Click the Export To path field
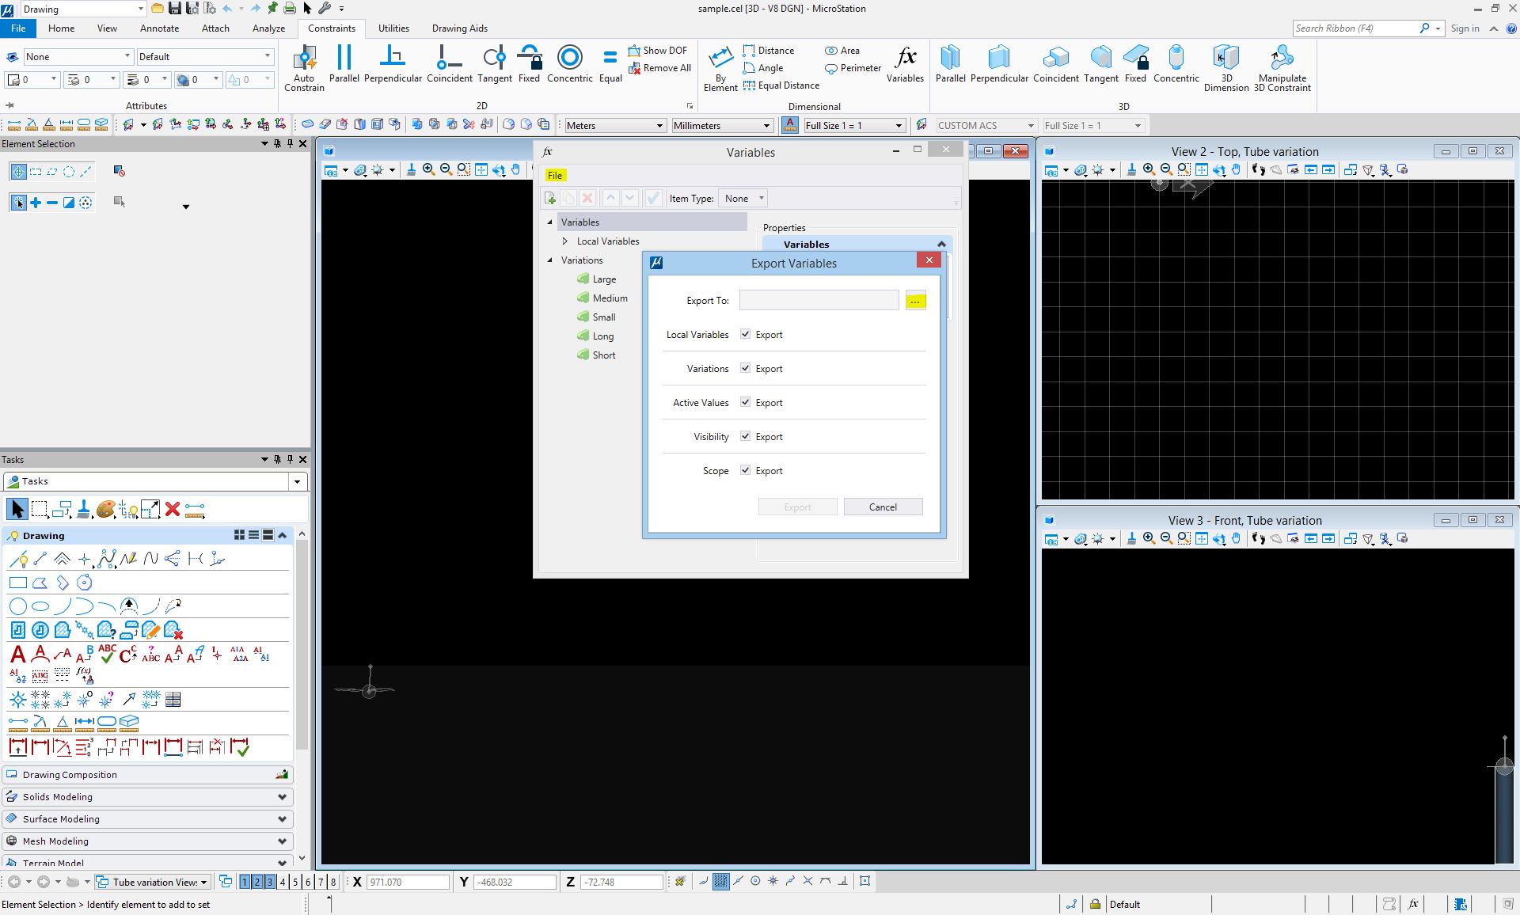This screenshot has height=915, width=1520. [x=819, y=301]
